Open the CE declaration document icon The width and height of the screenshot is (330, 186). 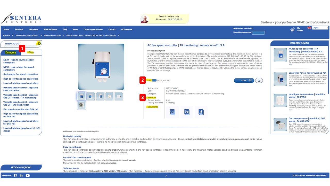click(x=172, y=112)
